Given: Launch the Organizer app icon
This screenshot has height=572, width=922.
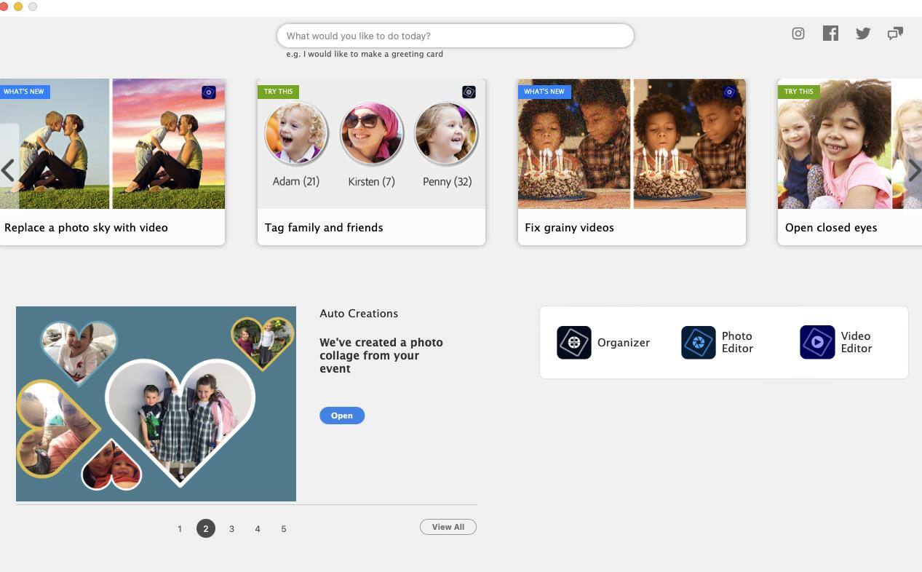Looking at the screenshot, I should pyautogui.click(x=574, y=343).
